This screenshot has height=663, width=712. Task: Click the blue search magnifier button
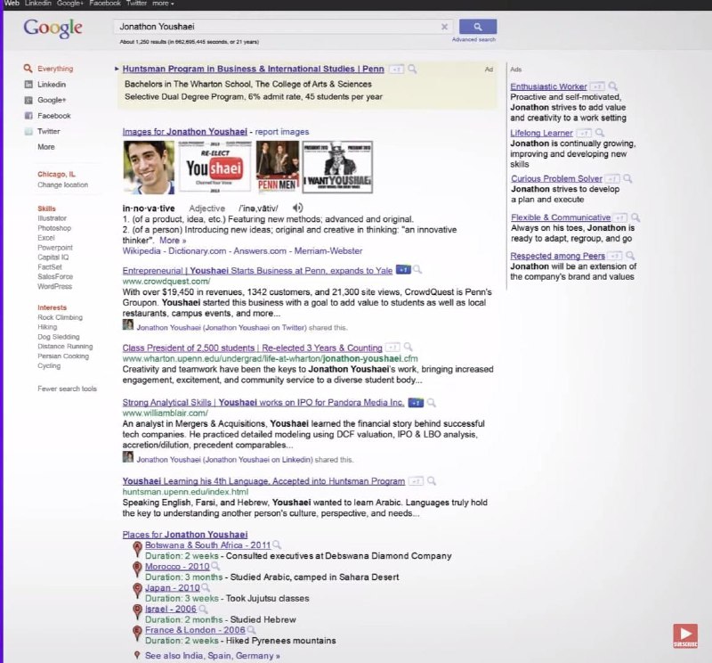point(478,27)
